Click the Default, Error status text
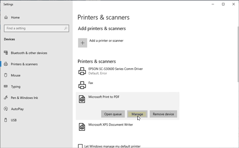The height and width of the screenshot is (148, 239). click(x=98, y=73)
